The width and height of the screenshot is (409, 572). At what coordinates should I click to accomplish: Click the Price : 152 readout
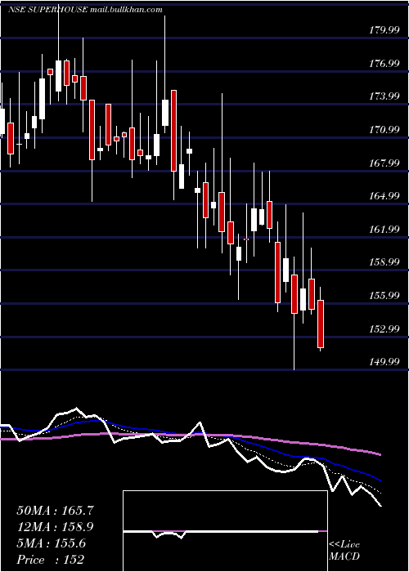pos(51,560)
